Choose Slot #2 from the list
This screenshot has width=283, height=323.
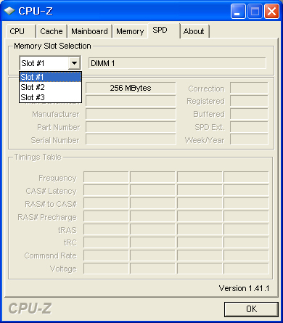point(50,87)
